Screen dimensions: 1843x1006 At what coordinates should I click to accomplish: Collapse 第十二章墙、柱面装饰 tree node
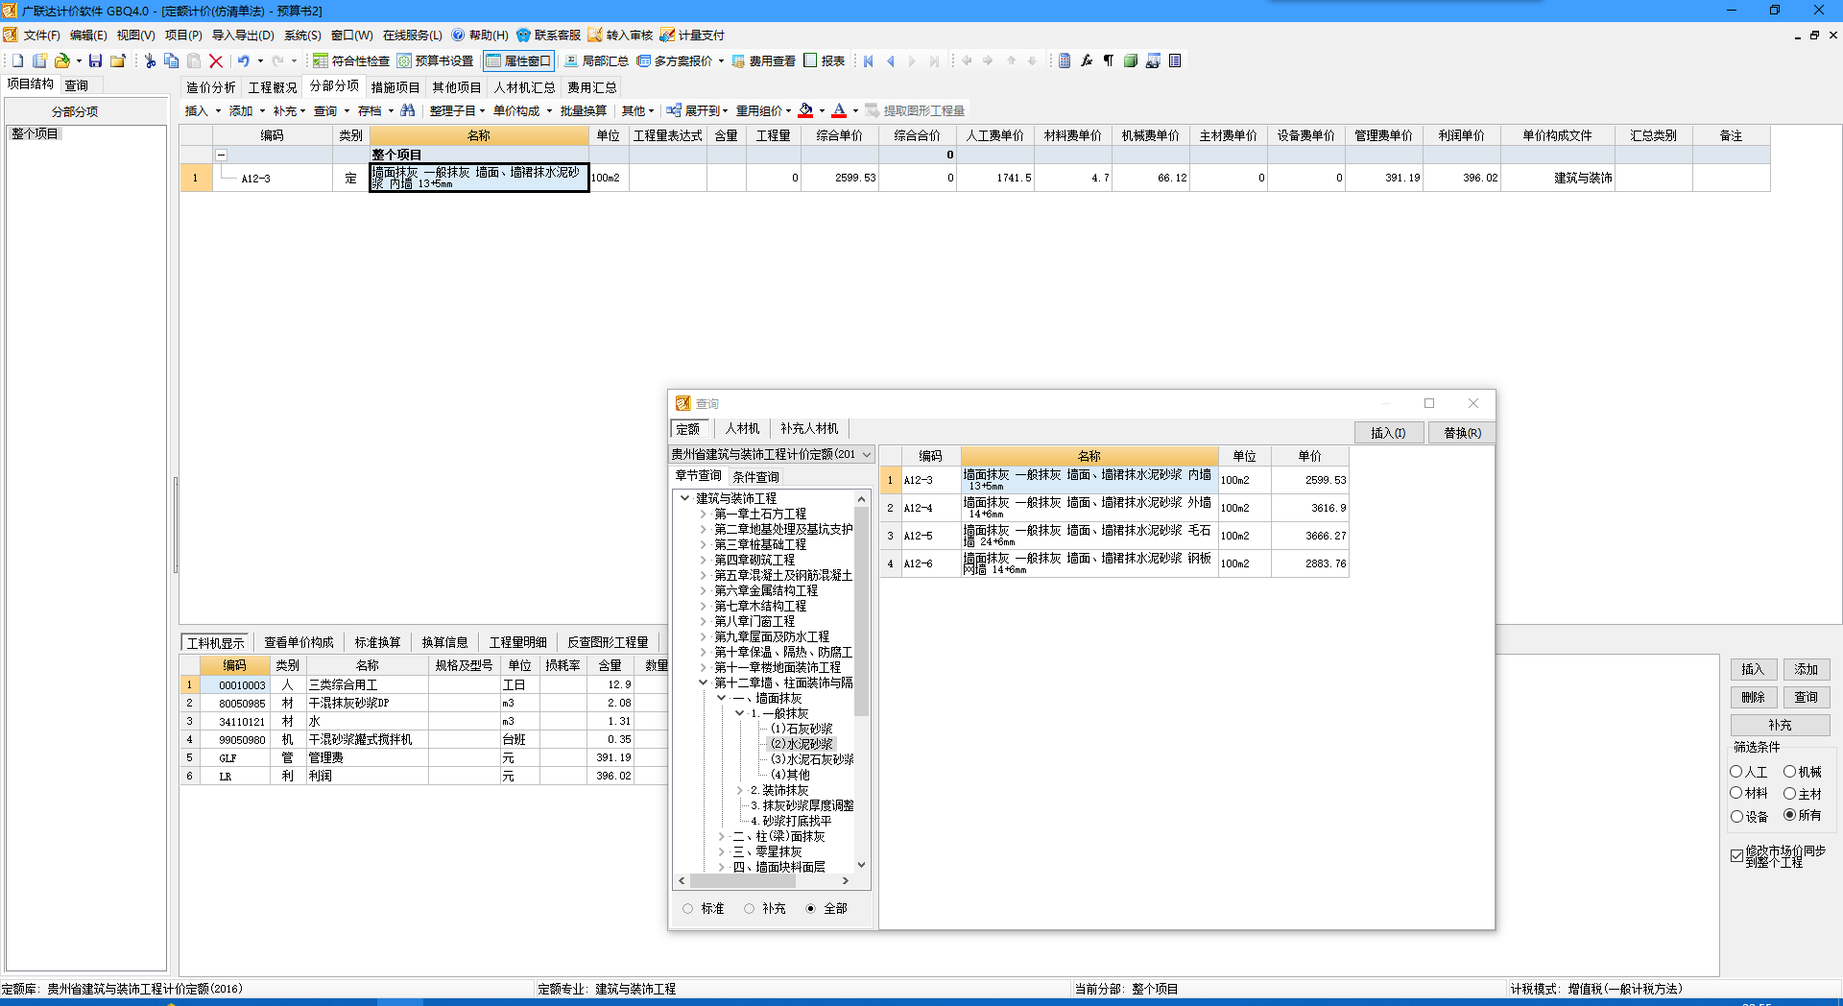coord(703,683)
